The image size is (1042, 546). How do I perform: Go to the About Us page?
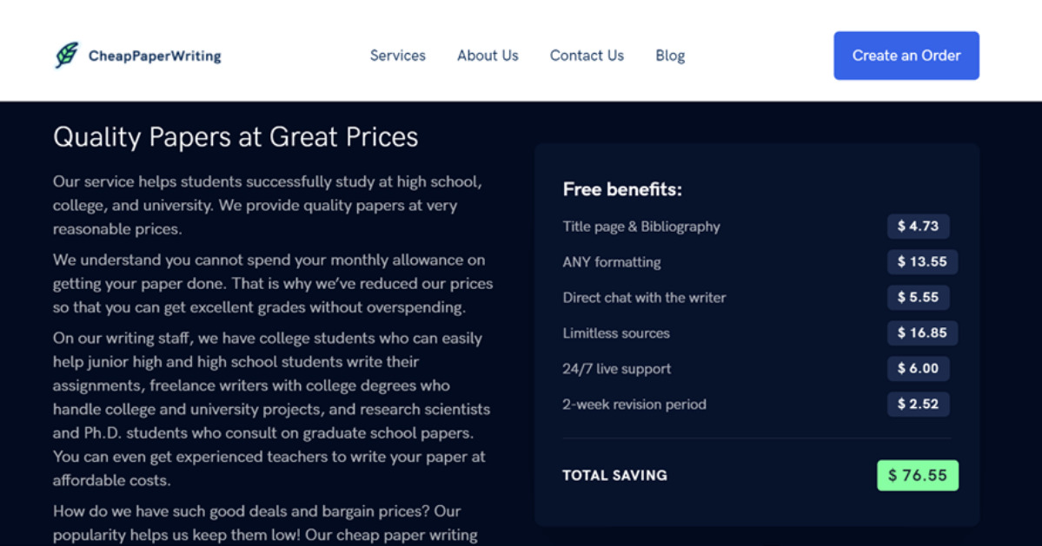click(x=488, y=56)
